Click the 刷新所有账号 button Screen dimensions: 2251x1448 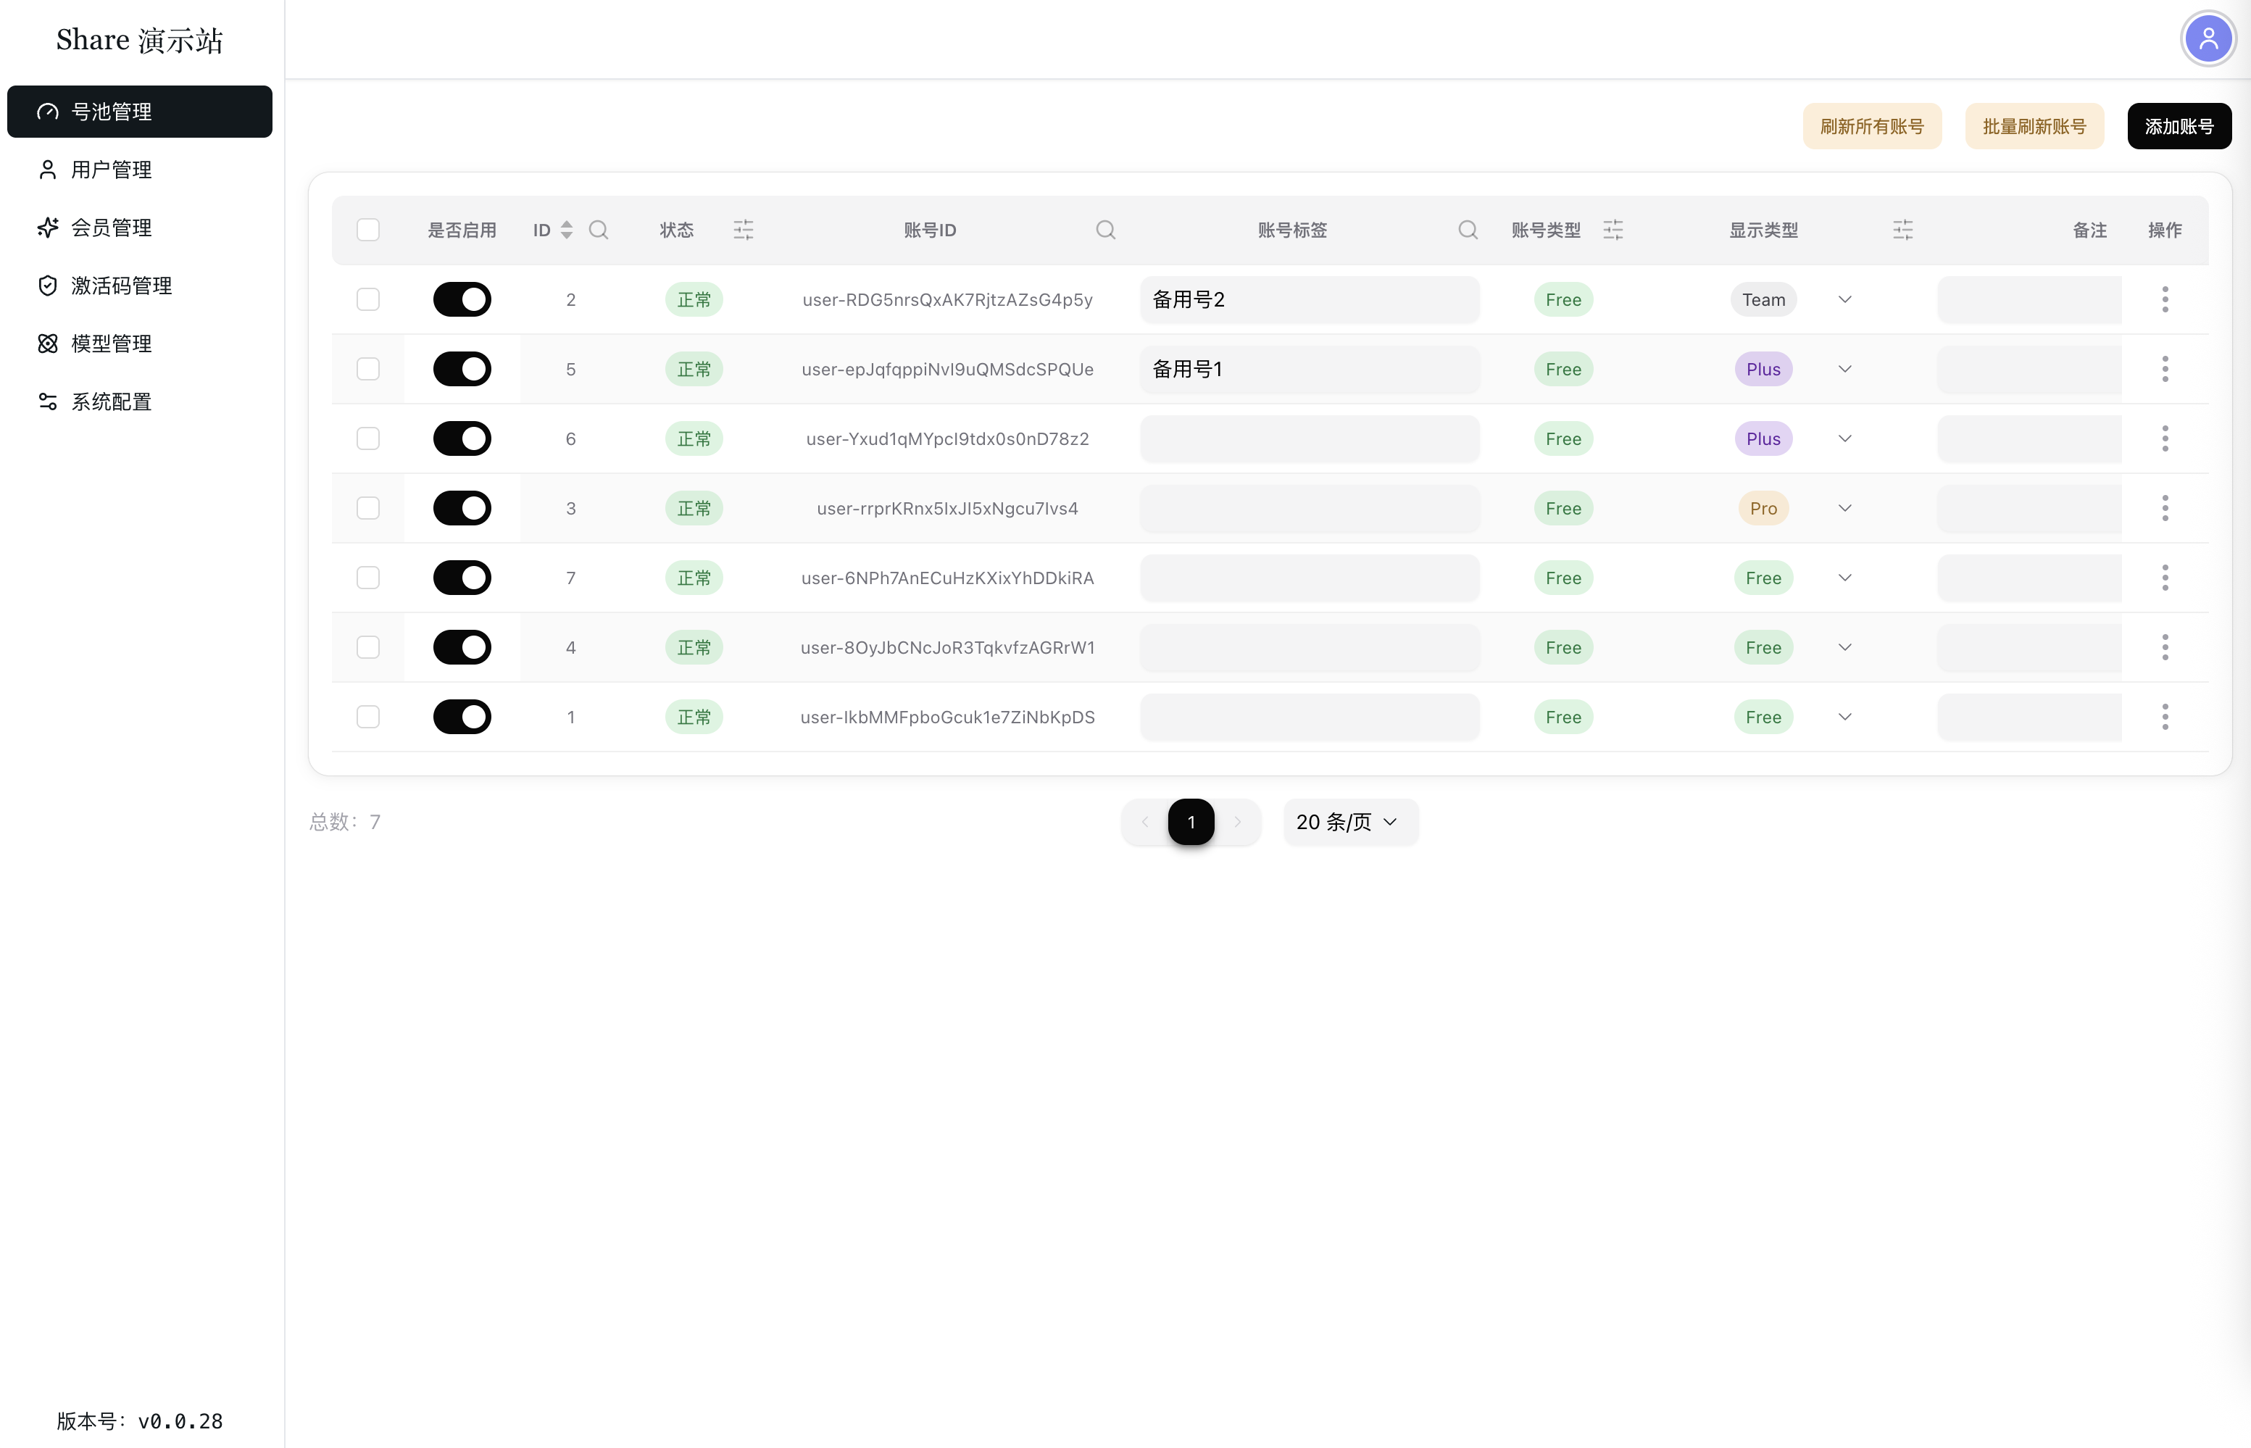click(1871, 126)
